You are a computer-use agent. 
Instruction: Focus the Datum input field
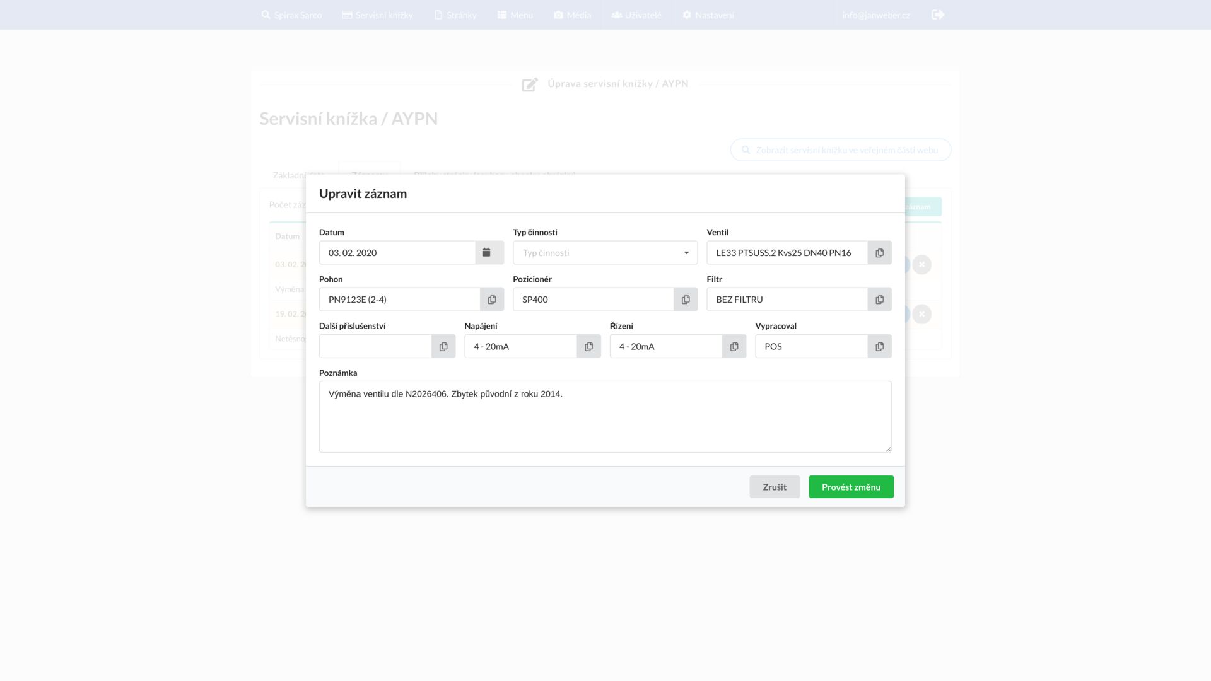[397, 252]
